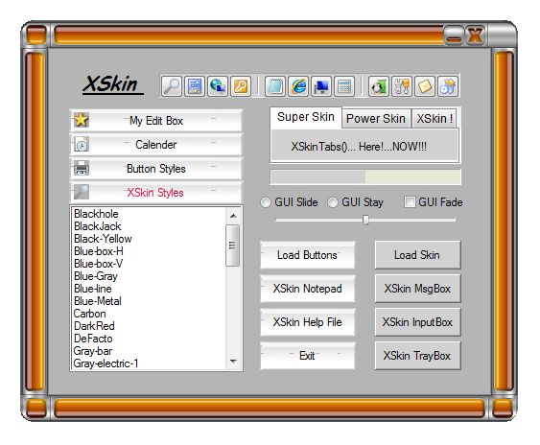Click the wrench and tools toolbar icon
Viewport: 540px width, 445px height.
click(402, 86)
